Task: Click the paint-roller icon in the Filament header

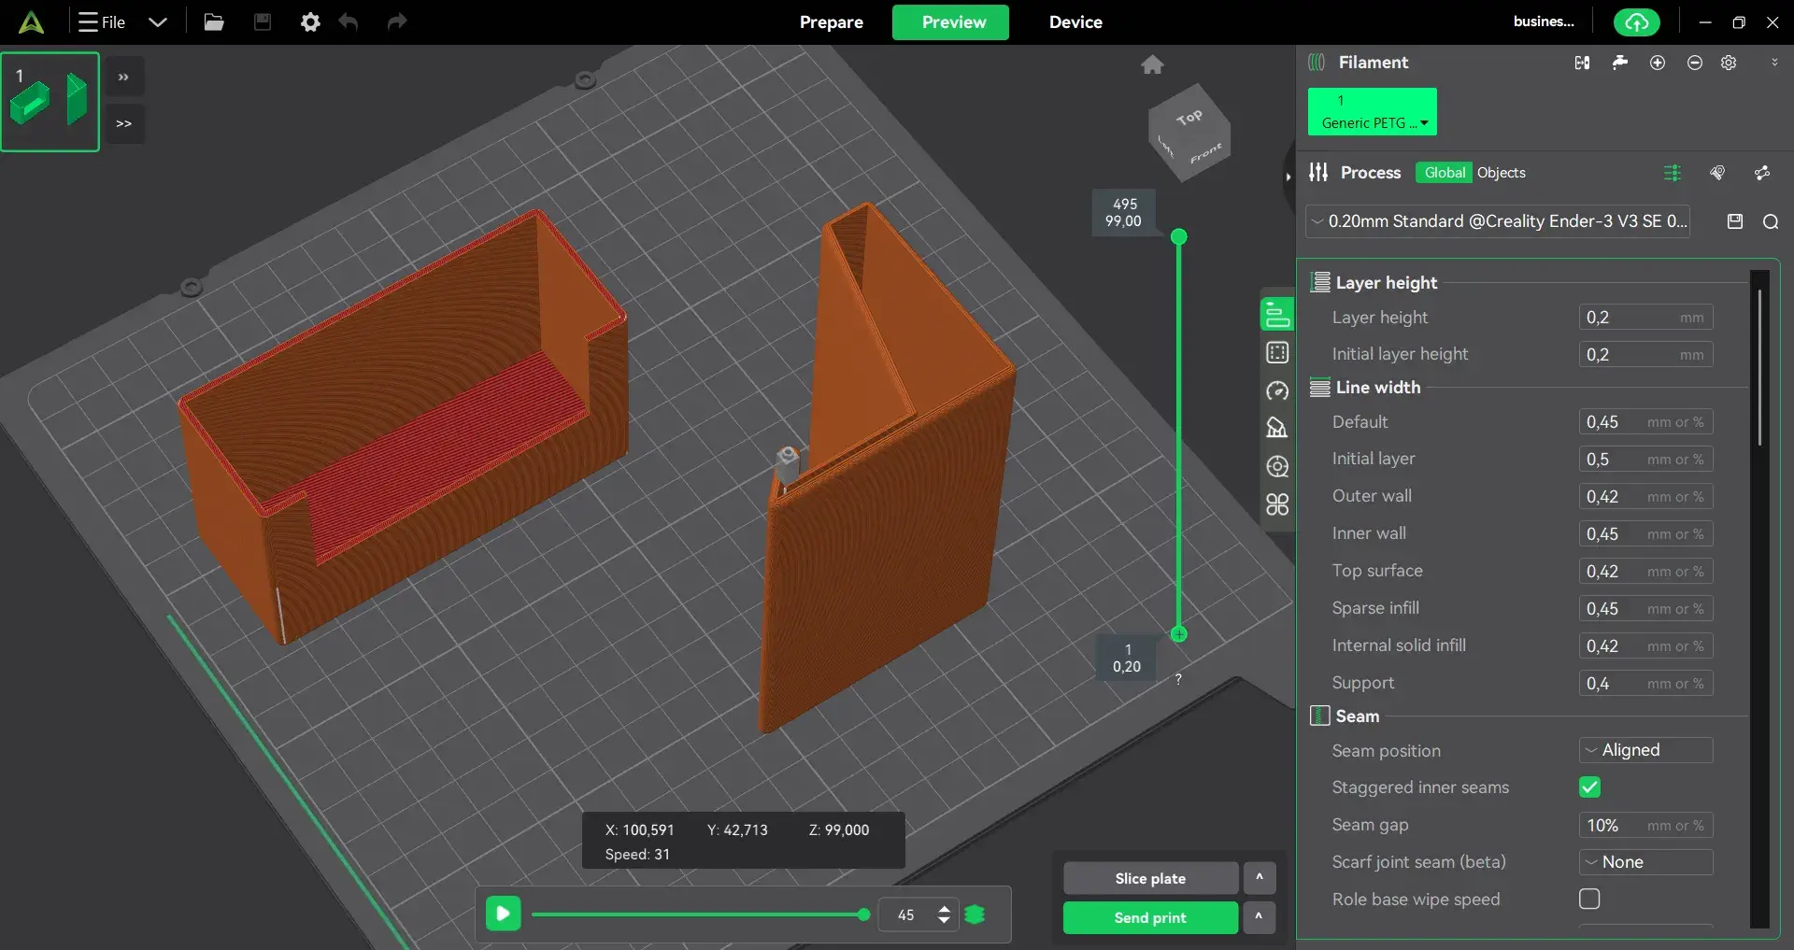Action: [x=1620, y=63]
